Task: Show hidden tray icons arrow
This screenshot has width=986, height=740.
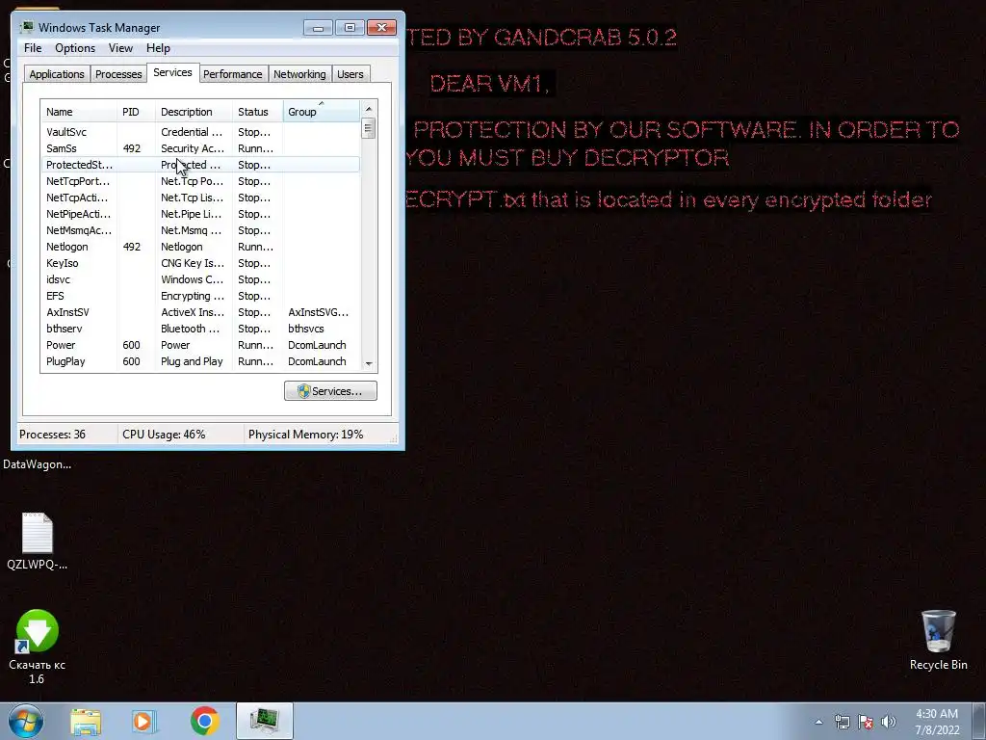Action: click(x=818, y=722)
